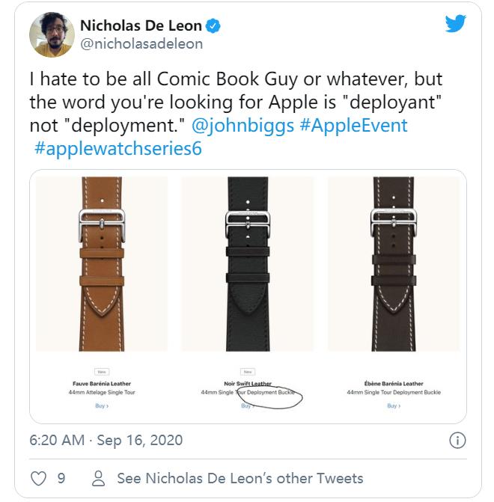494x502 pixels.
Task: Click the like count number 9
Action: tap(61, 478)
